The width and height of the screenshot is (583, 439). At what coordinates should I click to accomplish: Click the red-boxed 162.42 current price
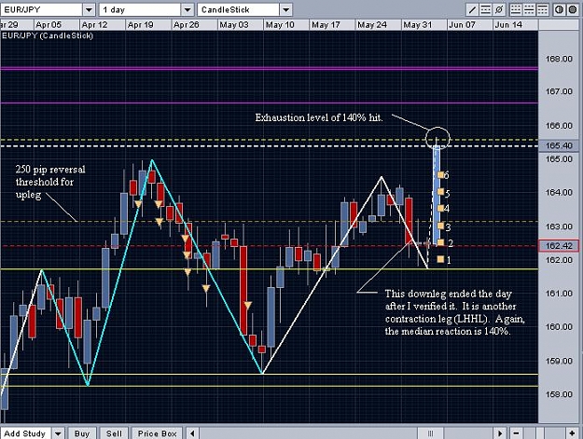click(559, 245)
